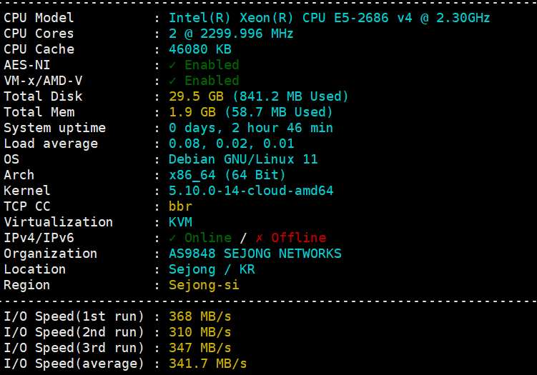Click the system uptime value text
Viewport: 537px width, 375px height.
[x=251, y=128]
